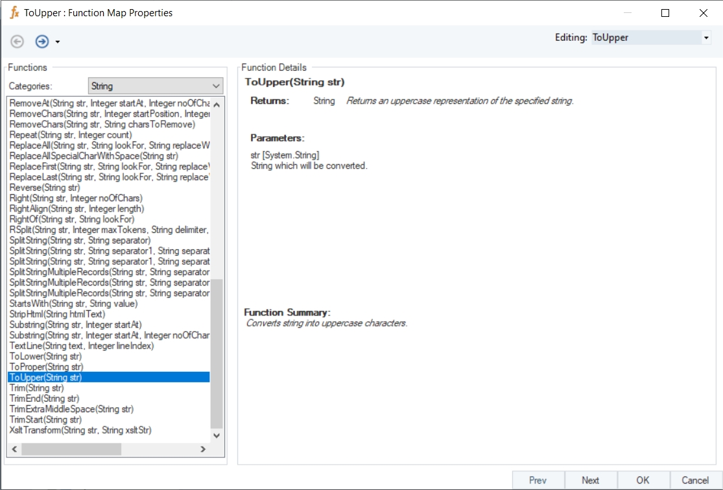
Task: Open the forward arrow history dropdown
Action: (58, 42)
